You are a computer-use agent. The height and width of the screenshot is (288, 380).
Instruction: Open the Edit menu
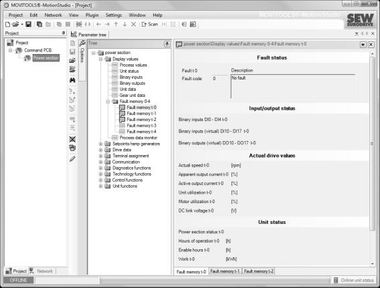tap(33, 15)
